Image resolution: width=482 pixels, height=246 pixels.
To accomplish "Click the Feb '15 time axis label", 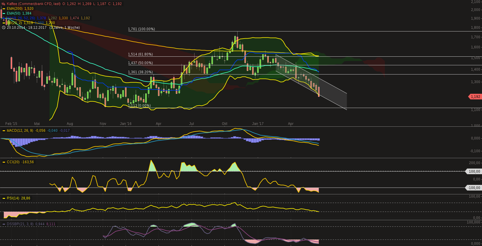I will click(x=11, y=124).
